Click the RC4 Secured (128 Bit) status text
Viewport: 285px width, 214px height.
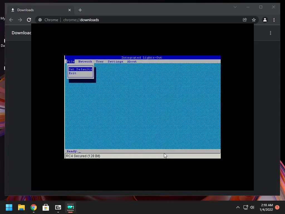(83, 156)
